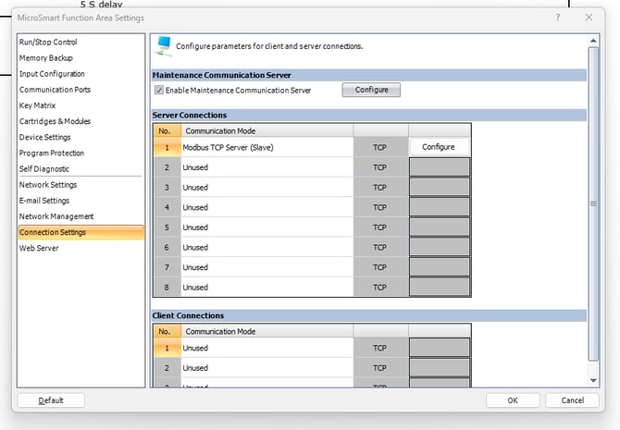Select server connection 8 Unused mode cell
620x430 pixels.
tap(267, 288)
